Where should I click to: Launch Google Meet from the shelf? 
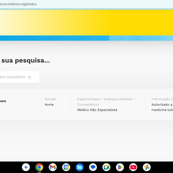click(106, 167)
